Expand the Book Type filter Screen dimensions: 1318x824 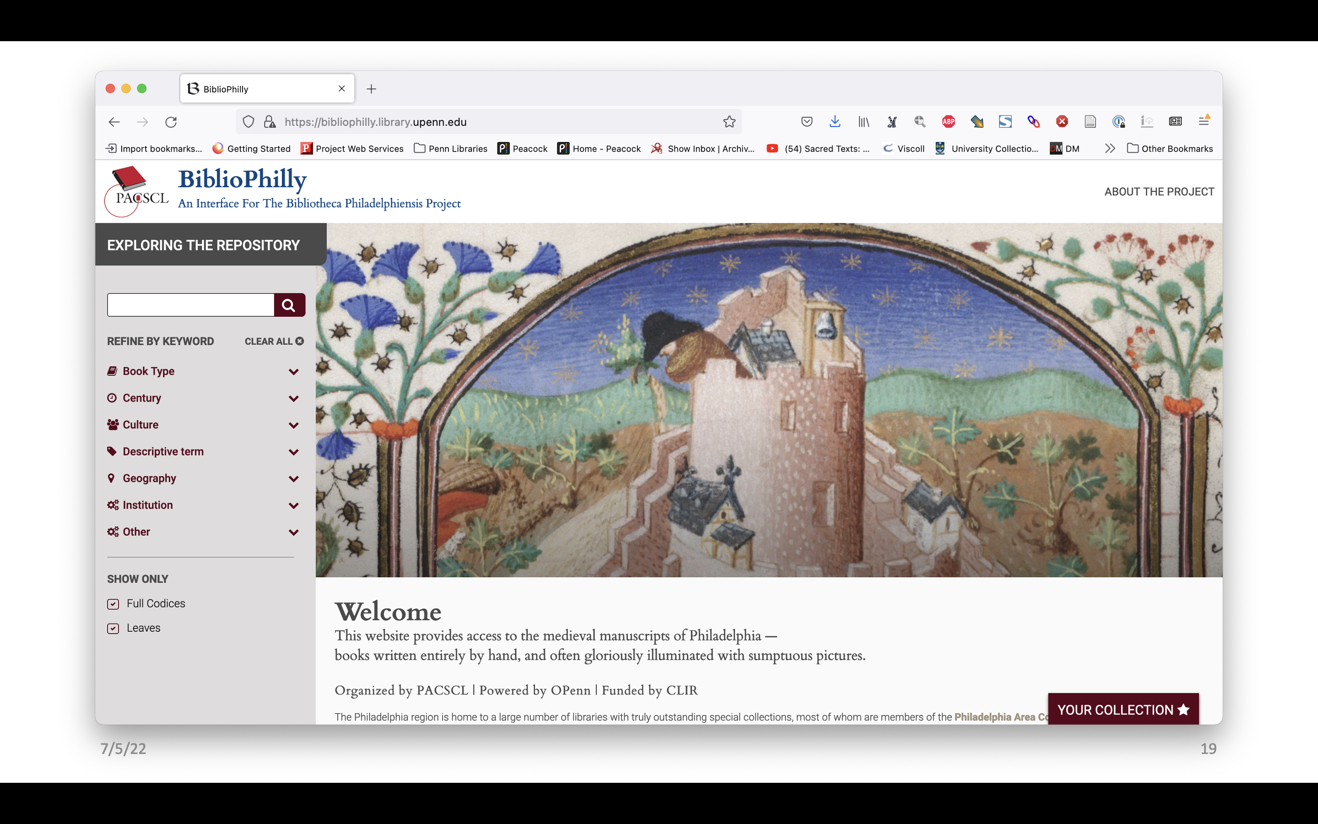203,372
